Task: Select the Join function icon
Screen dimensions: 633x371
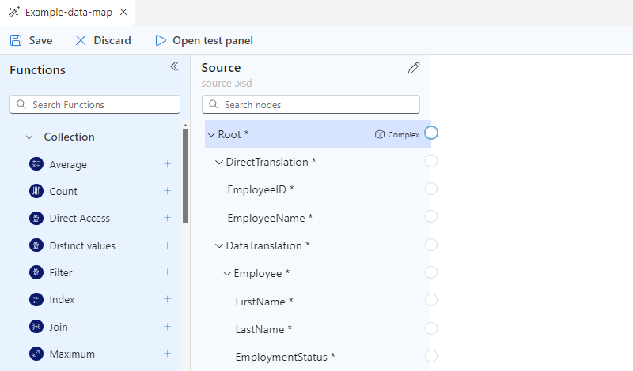Action: coord(36,327)
